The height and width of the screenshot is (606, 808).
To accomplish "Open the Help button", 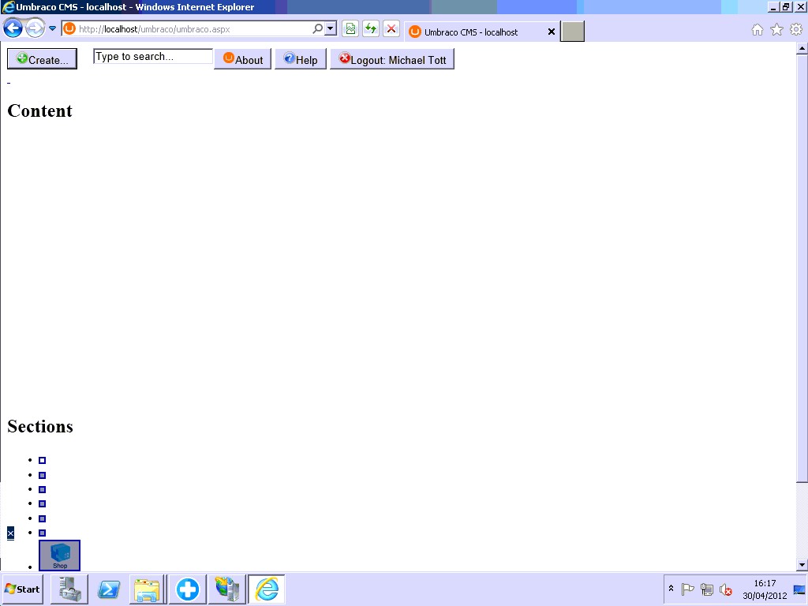I will coord(301,60).
